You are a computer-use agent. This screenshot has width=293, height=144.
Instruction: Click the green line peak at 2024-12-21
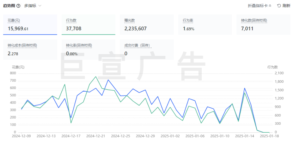(96, 76)
